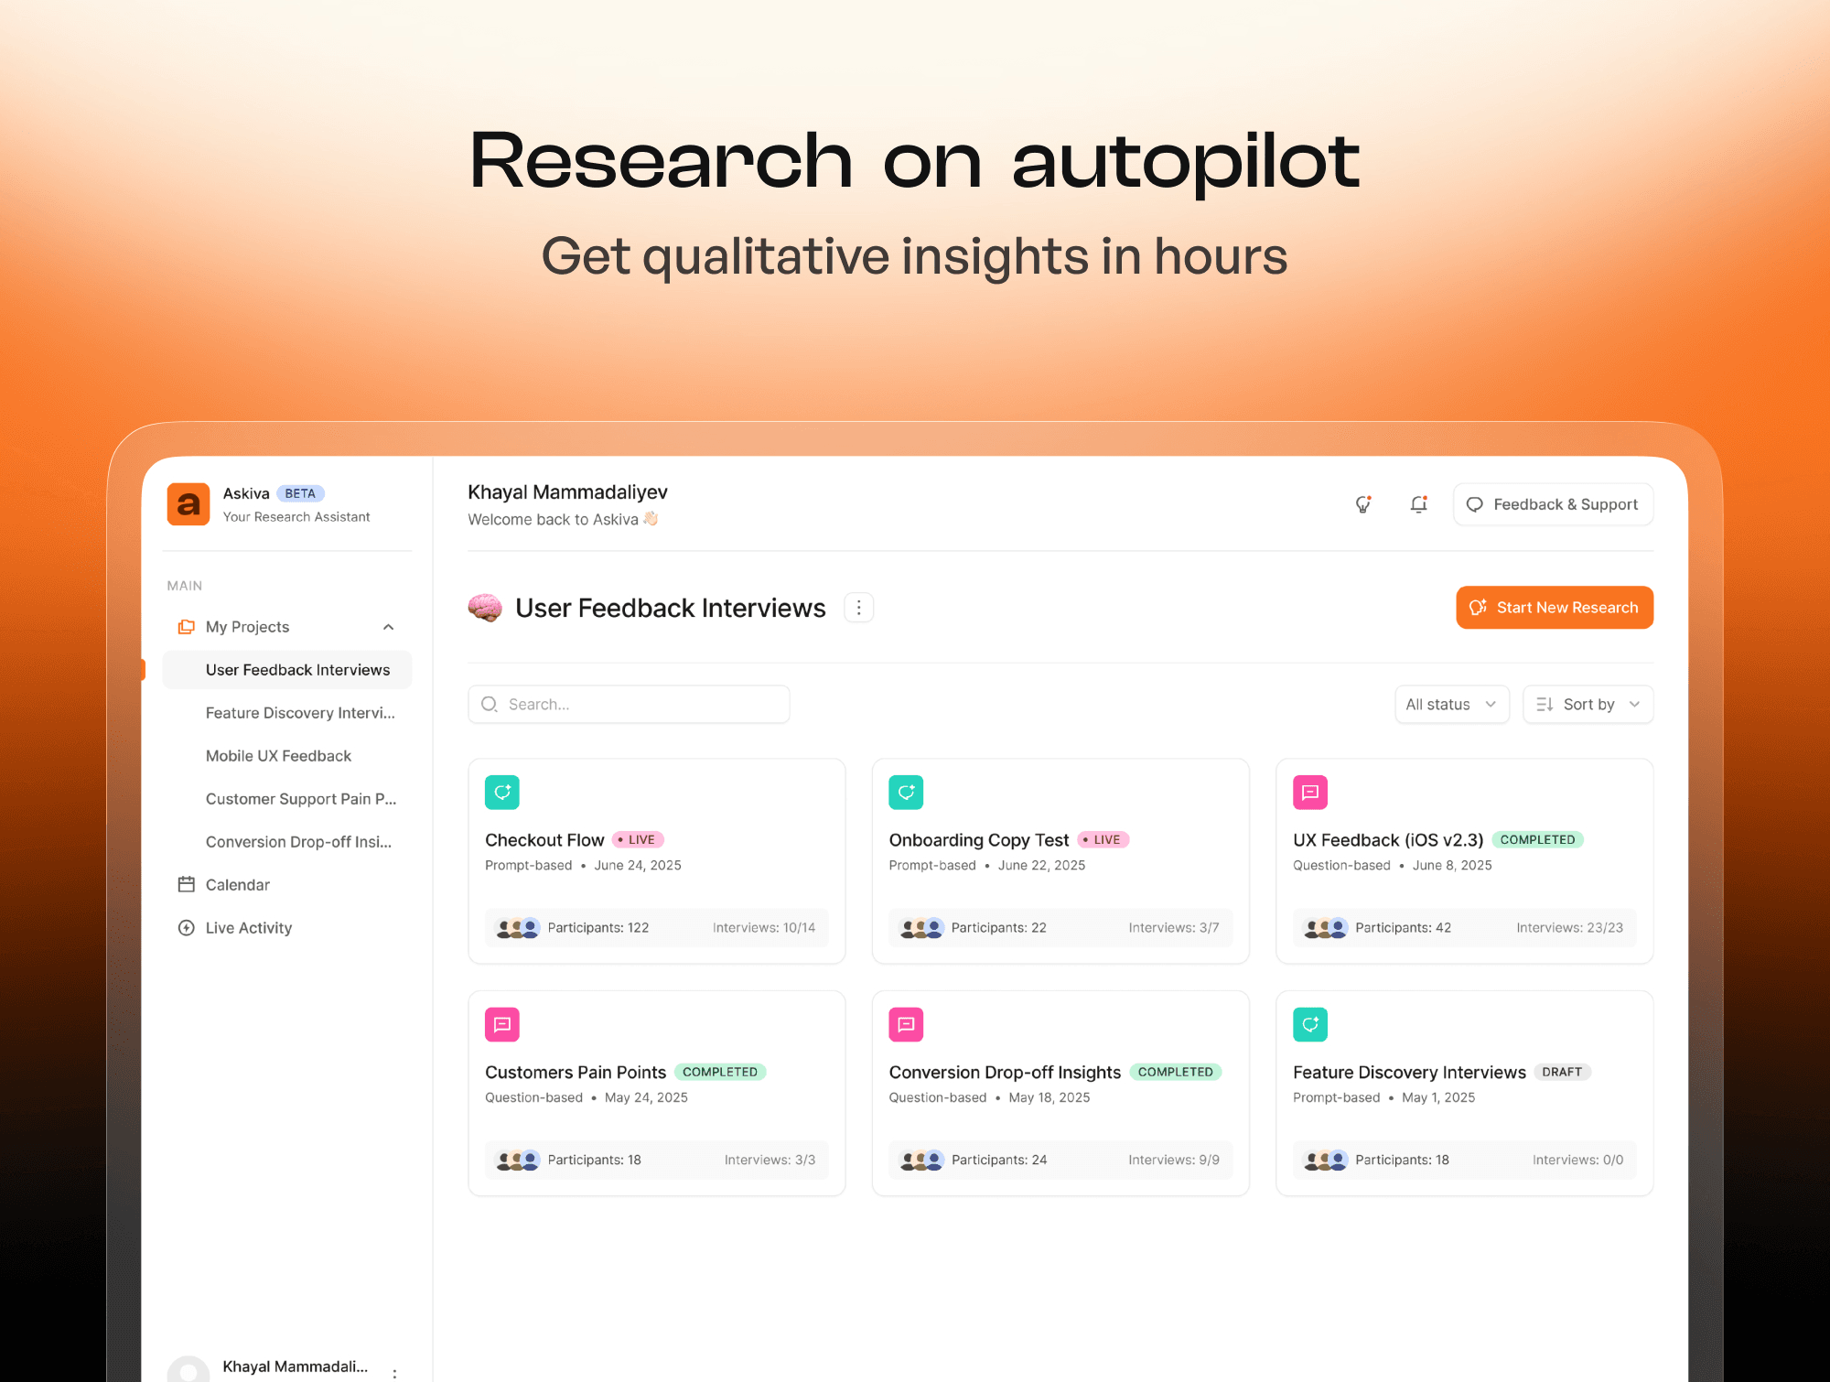Open the Sort by dropdown
Screen dimensions: 1830x1382
coord(1588,705)
